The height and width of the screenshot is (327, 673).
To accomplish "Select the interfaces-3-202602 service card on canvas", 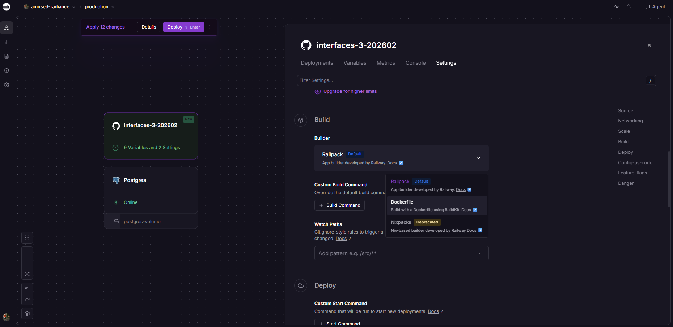I will pos(151,136).
